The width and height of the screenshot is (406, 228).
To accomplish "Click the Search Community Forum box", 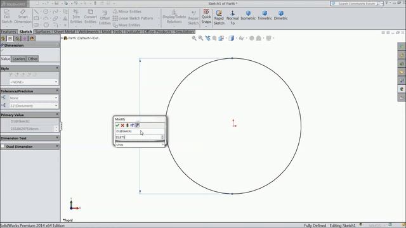I will 357,4.
